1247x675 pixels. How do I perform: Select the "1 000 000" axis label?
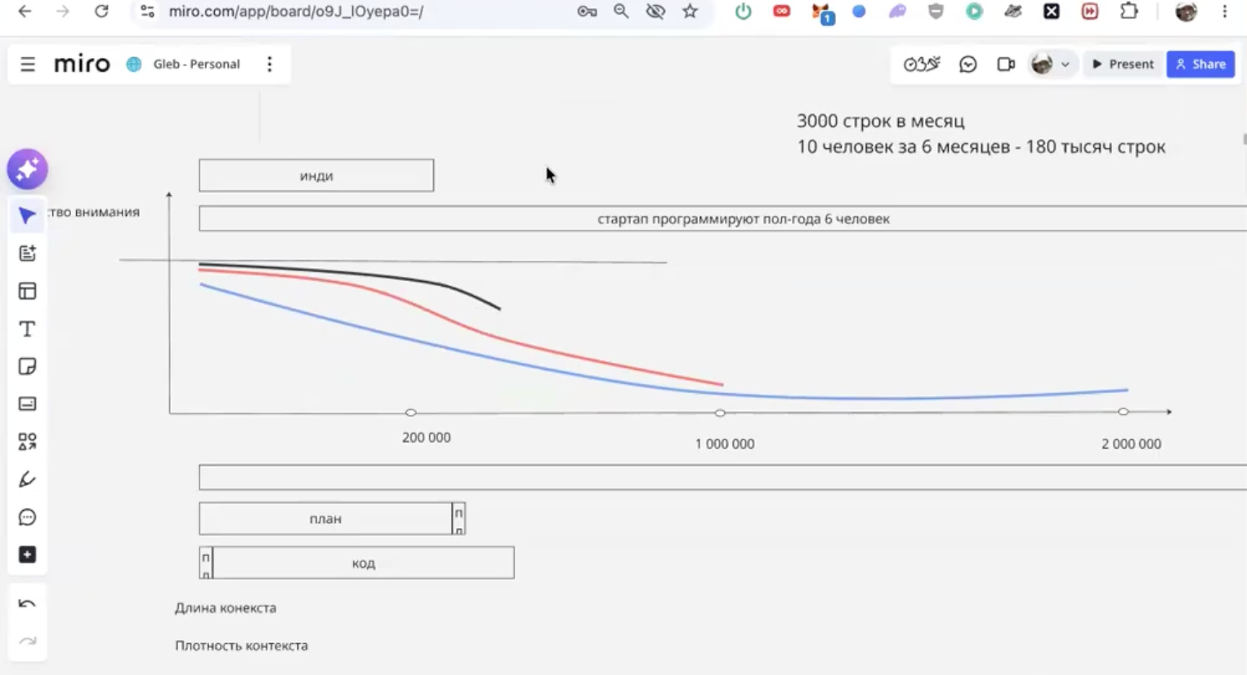[725, 444]
